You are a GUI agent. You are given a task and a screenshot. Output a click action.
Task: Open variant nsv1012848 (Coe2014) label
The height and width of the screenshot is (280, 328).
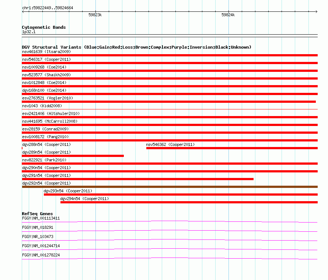point(44,83)
